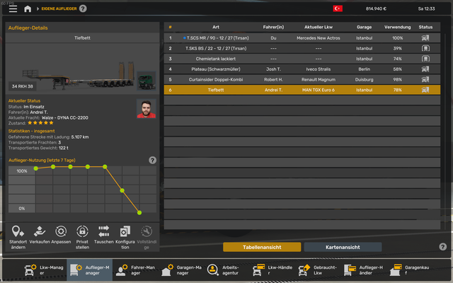Viewport: 453px width, 283px height.
Task: Open help for Auflieger-Nutzung chart
Action: (153, 161)
